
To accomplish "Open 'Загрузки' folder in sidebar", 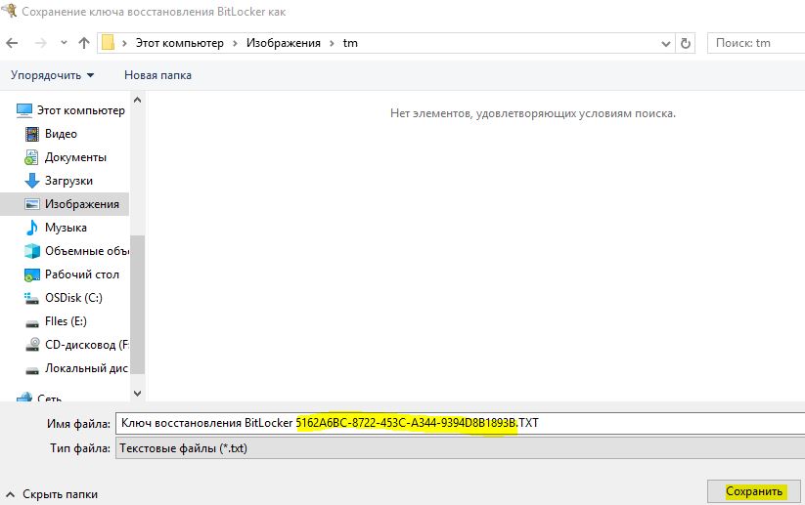I will pyautogui.click(x=68, y=181).
